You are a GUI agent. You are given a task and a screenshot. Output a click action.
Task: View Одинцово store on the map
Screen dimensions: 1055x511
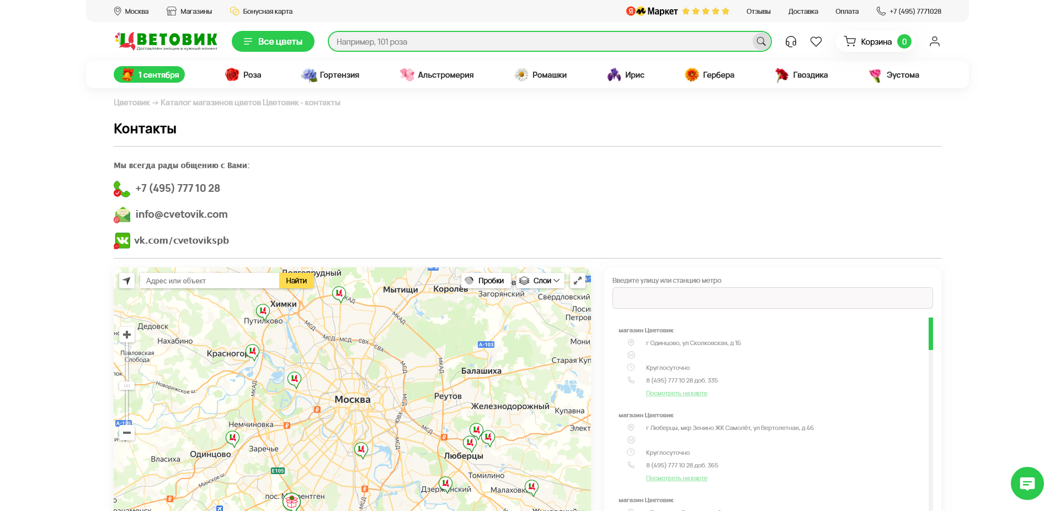[x=676, y=393]
